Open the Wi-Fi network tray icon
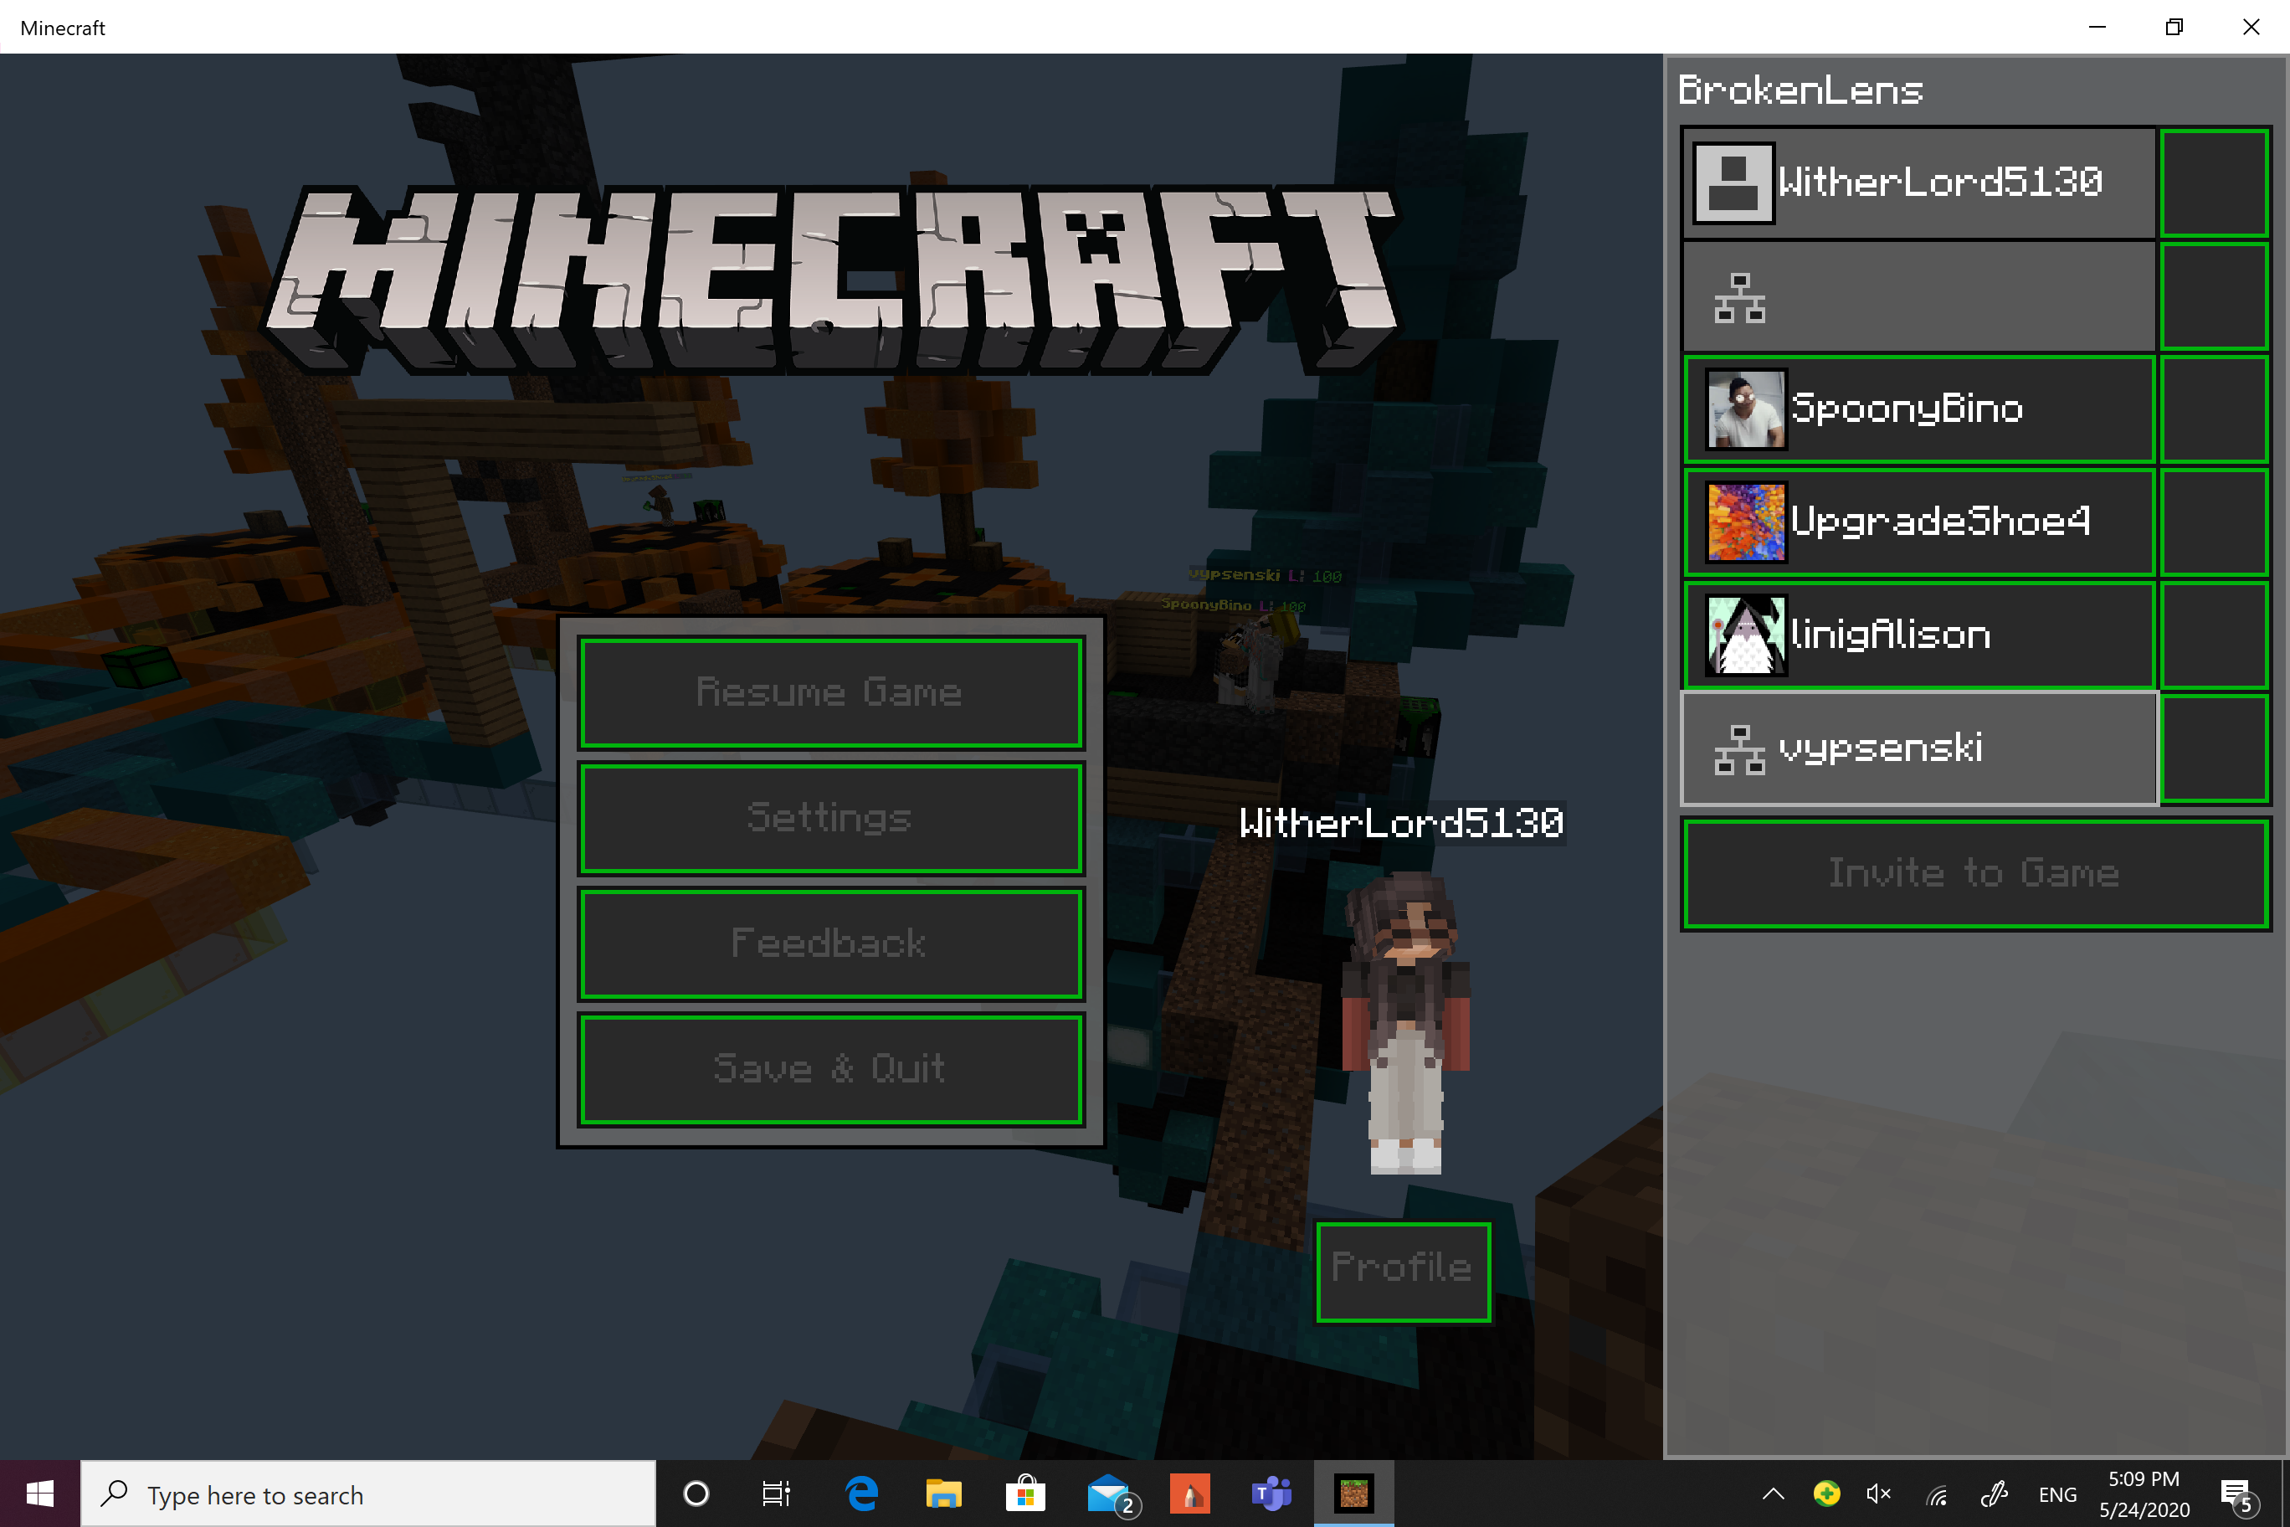 coord(1937,1494)
